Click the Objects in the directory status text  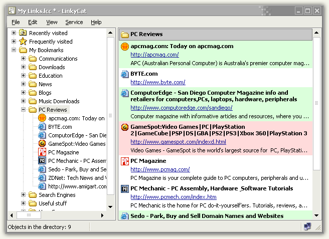click(x=40, y=227)
